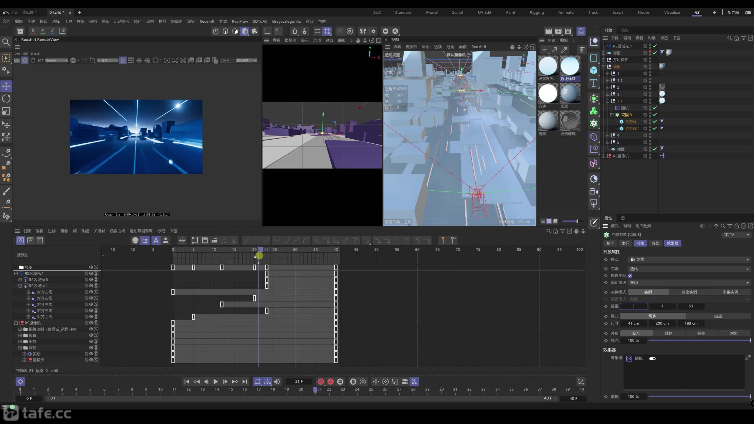Toggle the 随机 effector switch in effector list
The width and height of the screenshot is (754, 424).
[652, 358]
